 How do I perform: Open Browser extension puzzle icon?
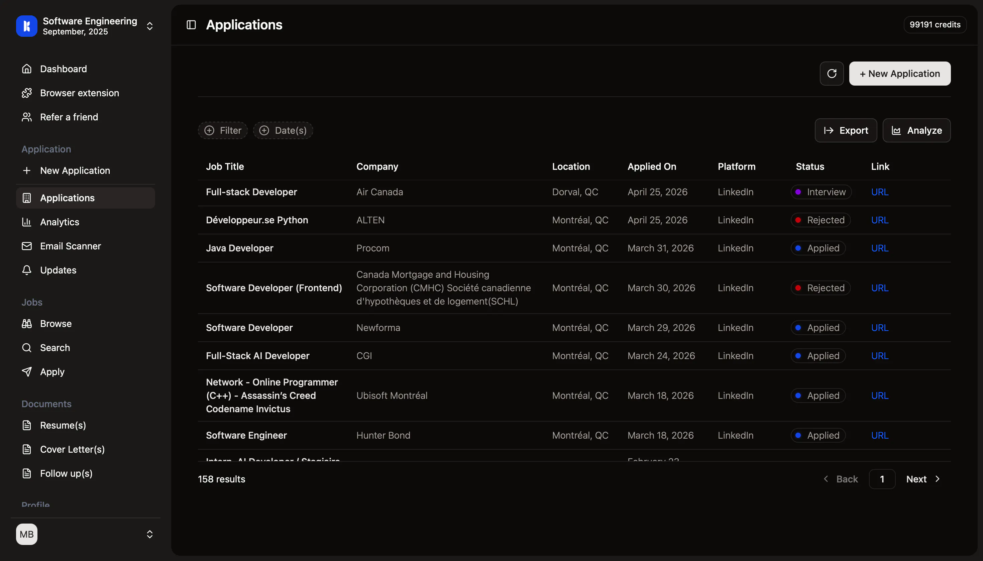tap(27, 93)
